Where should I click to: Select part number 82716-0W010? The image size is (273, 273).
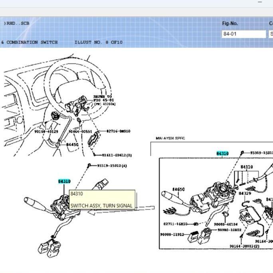pyautogui.click(x=119, y=131)
